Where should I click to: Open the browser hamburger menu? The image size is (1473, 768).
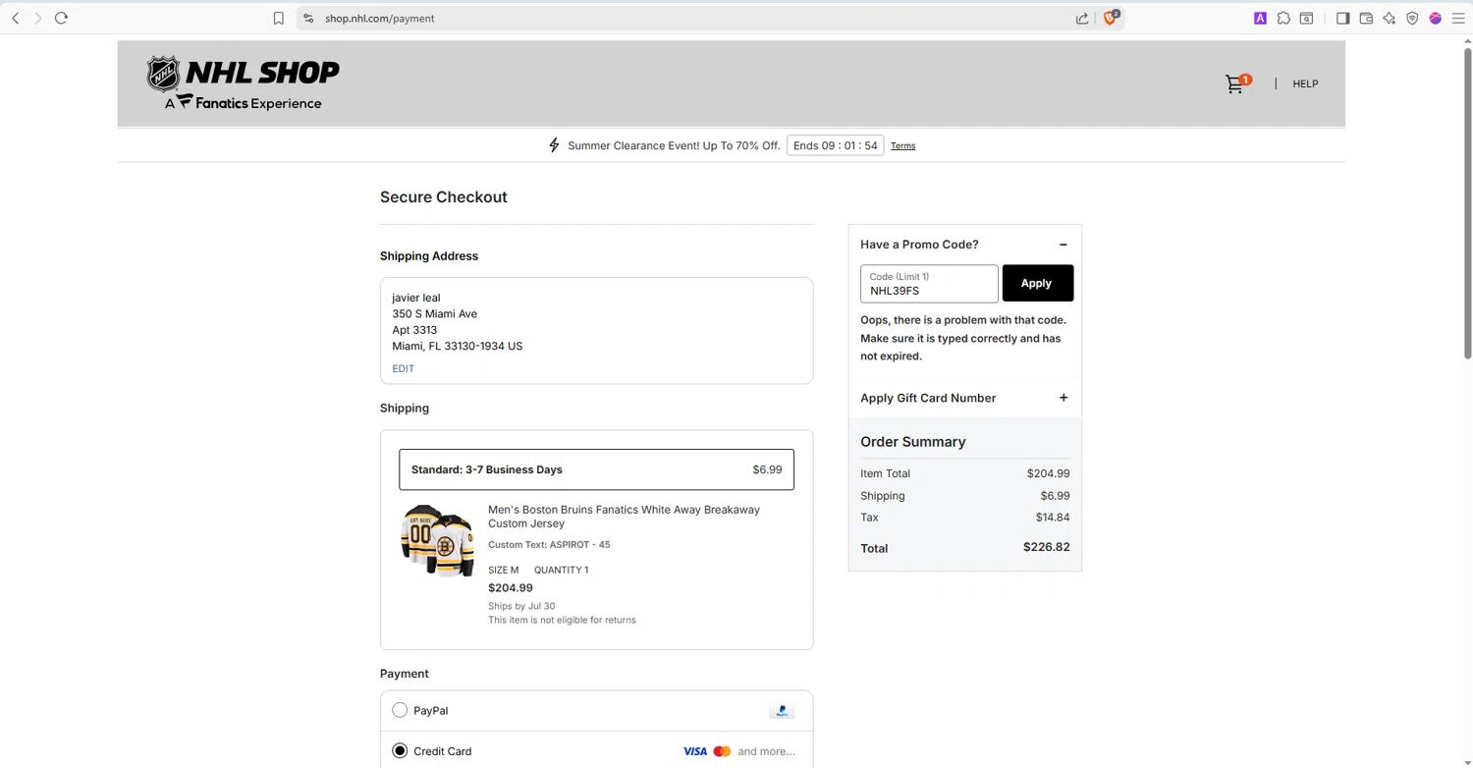click(1458, 18)
